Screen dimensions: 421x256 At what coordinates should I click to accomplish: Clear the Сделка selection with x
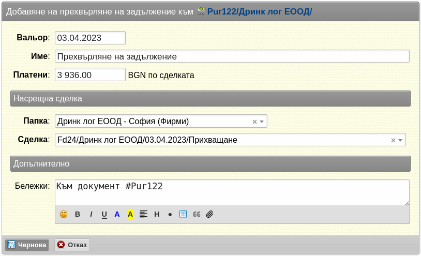coord(393,140)
